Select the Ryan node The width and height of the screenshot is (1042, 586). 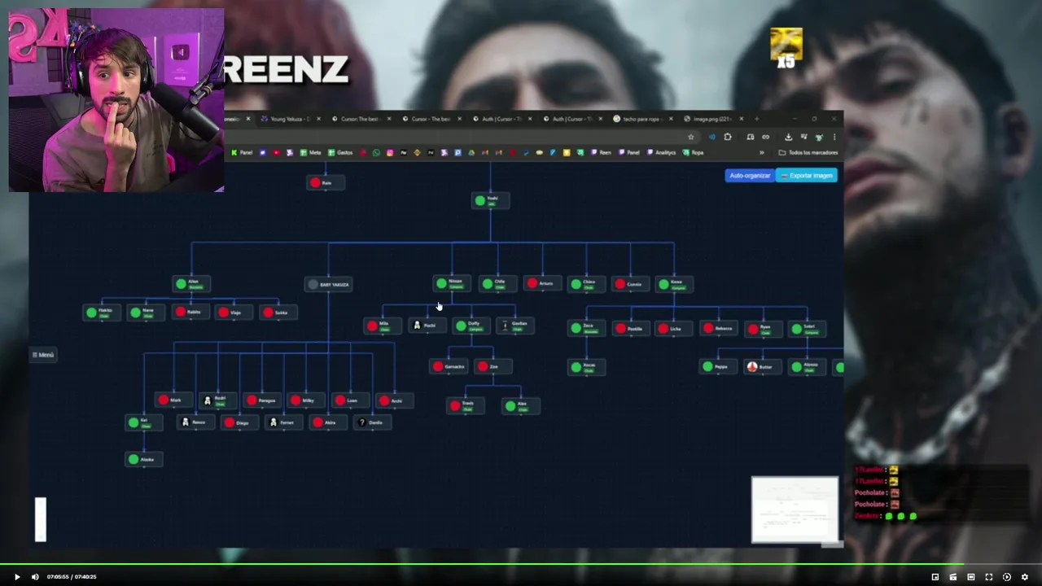763,328
